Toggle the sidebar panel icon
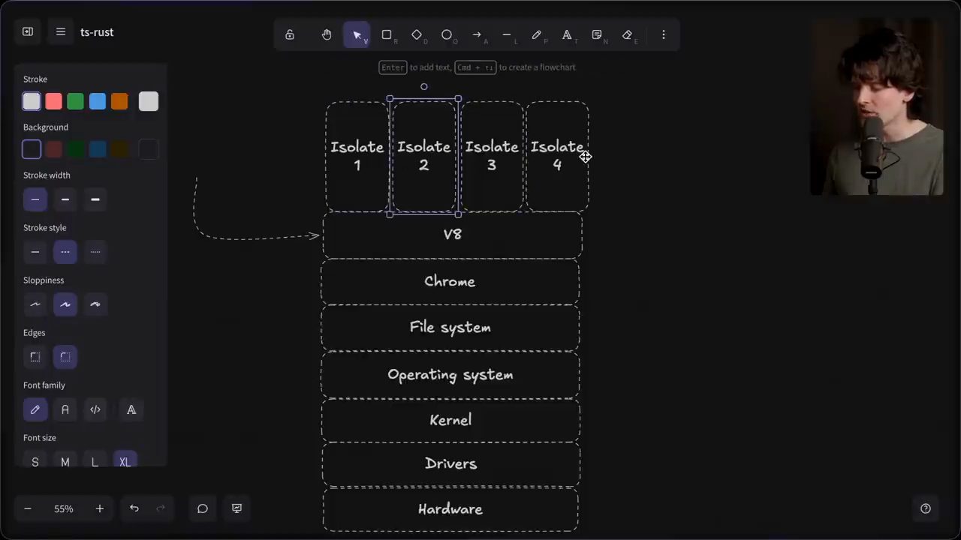This screenshot has height=540, width=961. (28, 31)
